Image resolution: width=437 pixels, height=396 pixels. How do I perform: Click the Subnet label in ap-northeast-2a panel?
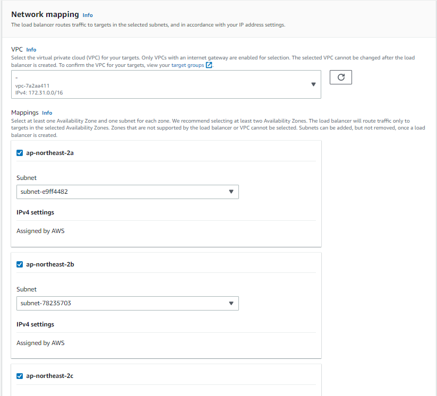click(27, 178)
